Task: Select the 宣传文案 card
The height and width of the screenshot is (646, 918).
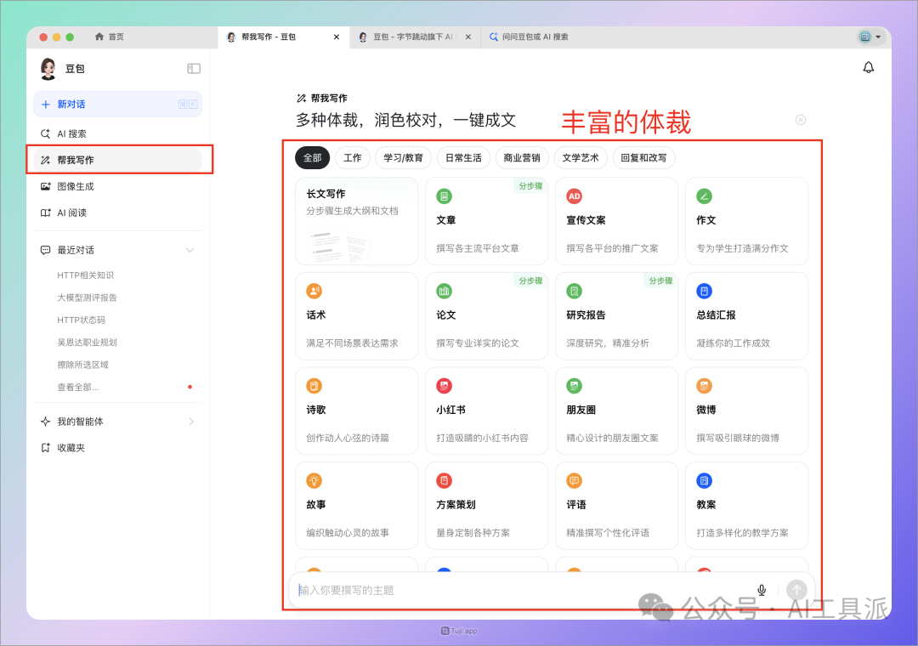Action: click(x=616, y=221)
